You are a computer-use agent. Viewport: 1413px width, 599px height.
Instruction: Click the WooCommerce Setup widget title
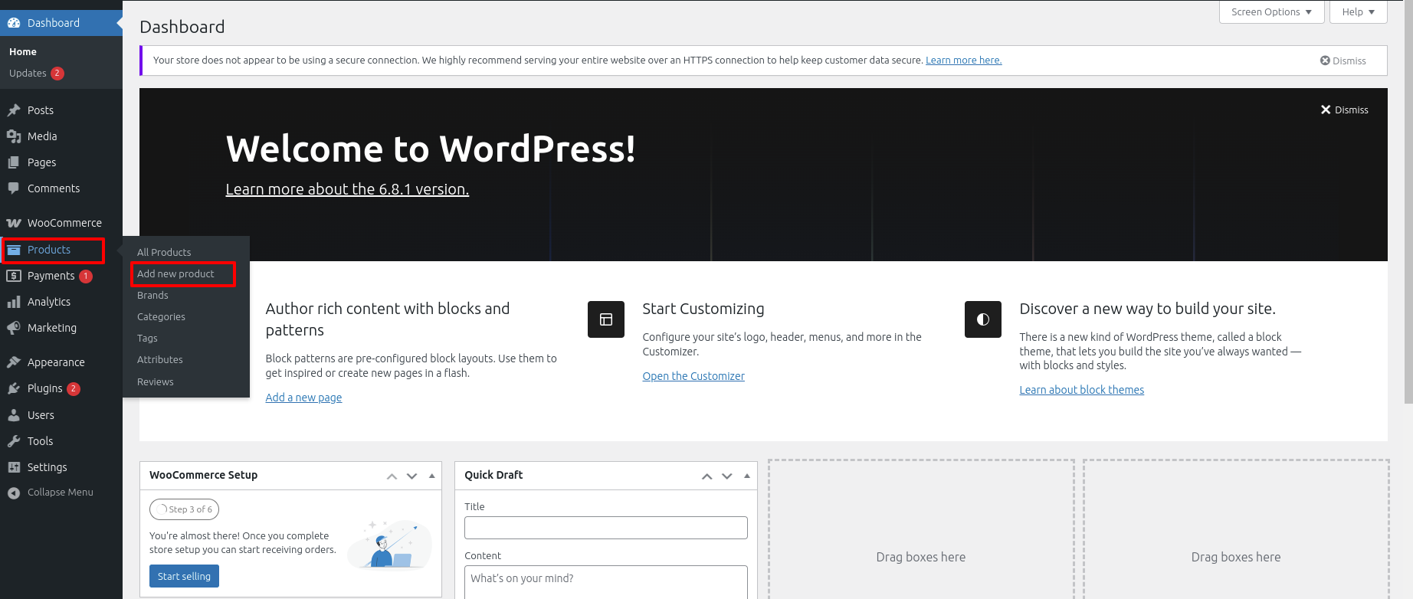click(x=203, y=475)
